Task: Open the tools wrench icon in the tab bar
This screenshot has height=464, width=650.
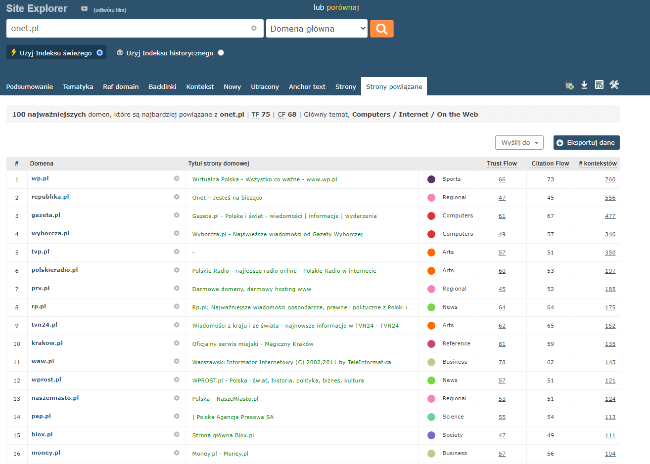Action: click(x=614, y=85)
